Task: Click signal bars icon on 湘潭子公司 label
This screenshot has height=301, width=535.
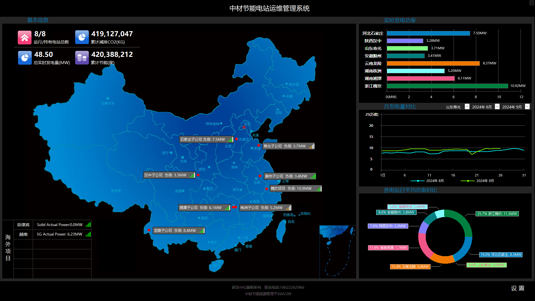Action: click(228, 208)
